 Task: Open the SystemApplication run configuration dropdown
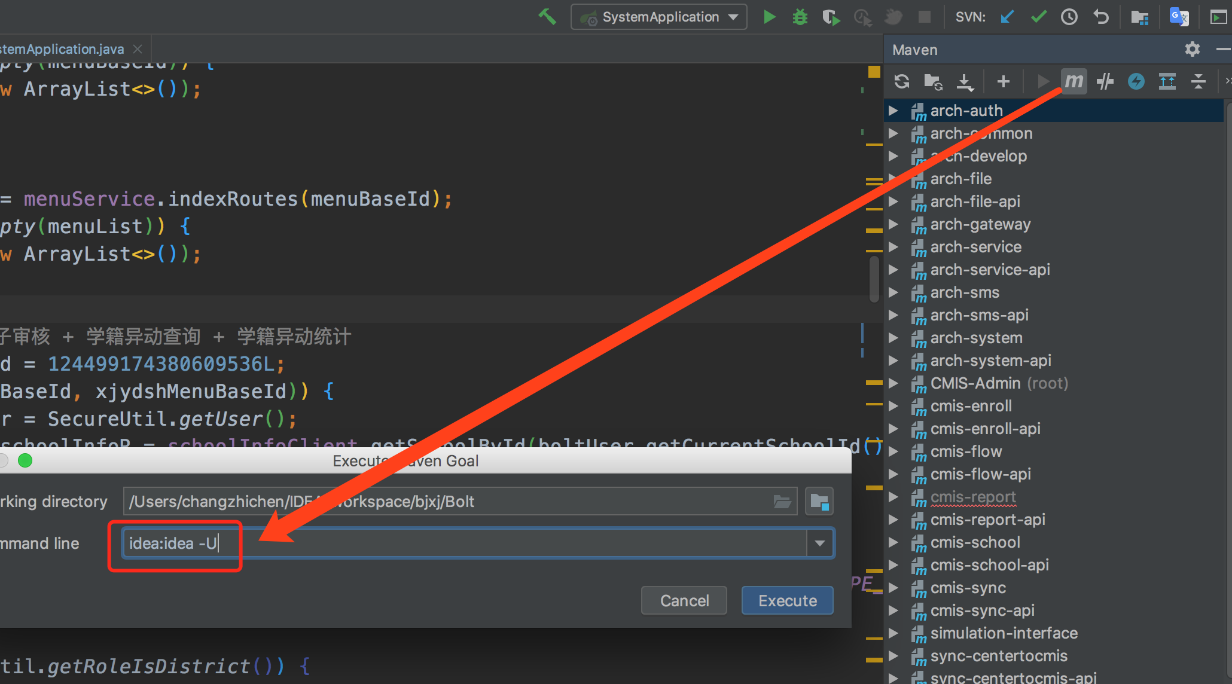click(659, 17)
